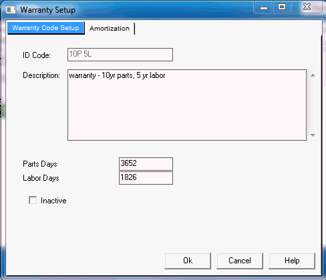Click the Description scrollbar up arrow
This screenshot has width=326, height=280.
[313, 75]
